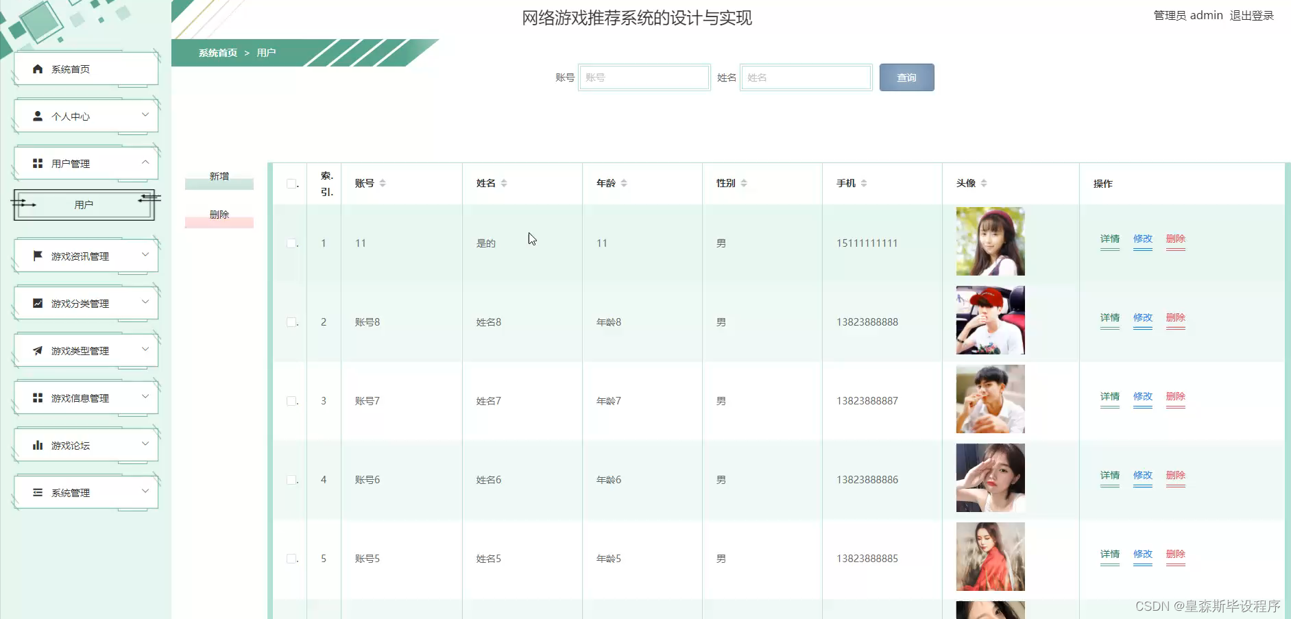Open the 系统首页 breadcrumb item

217,52
